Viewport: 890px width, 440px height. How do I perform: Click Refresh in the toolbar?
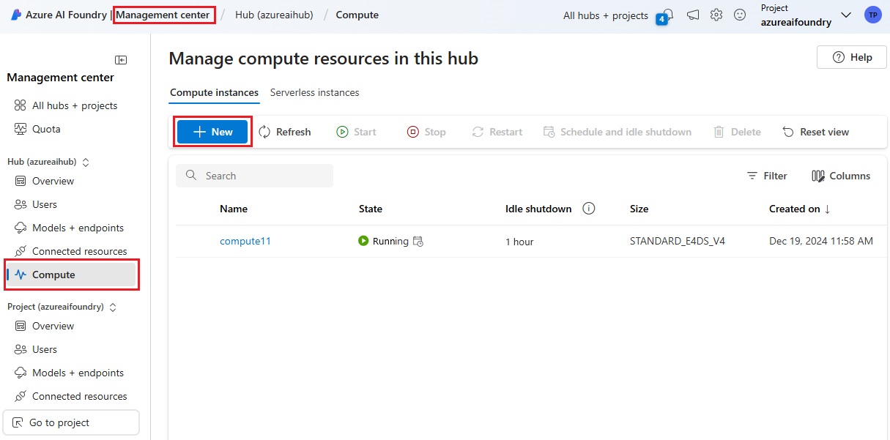tap(285, 132)
